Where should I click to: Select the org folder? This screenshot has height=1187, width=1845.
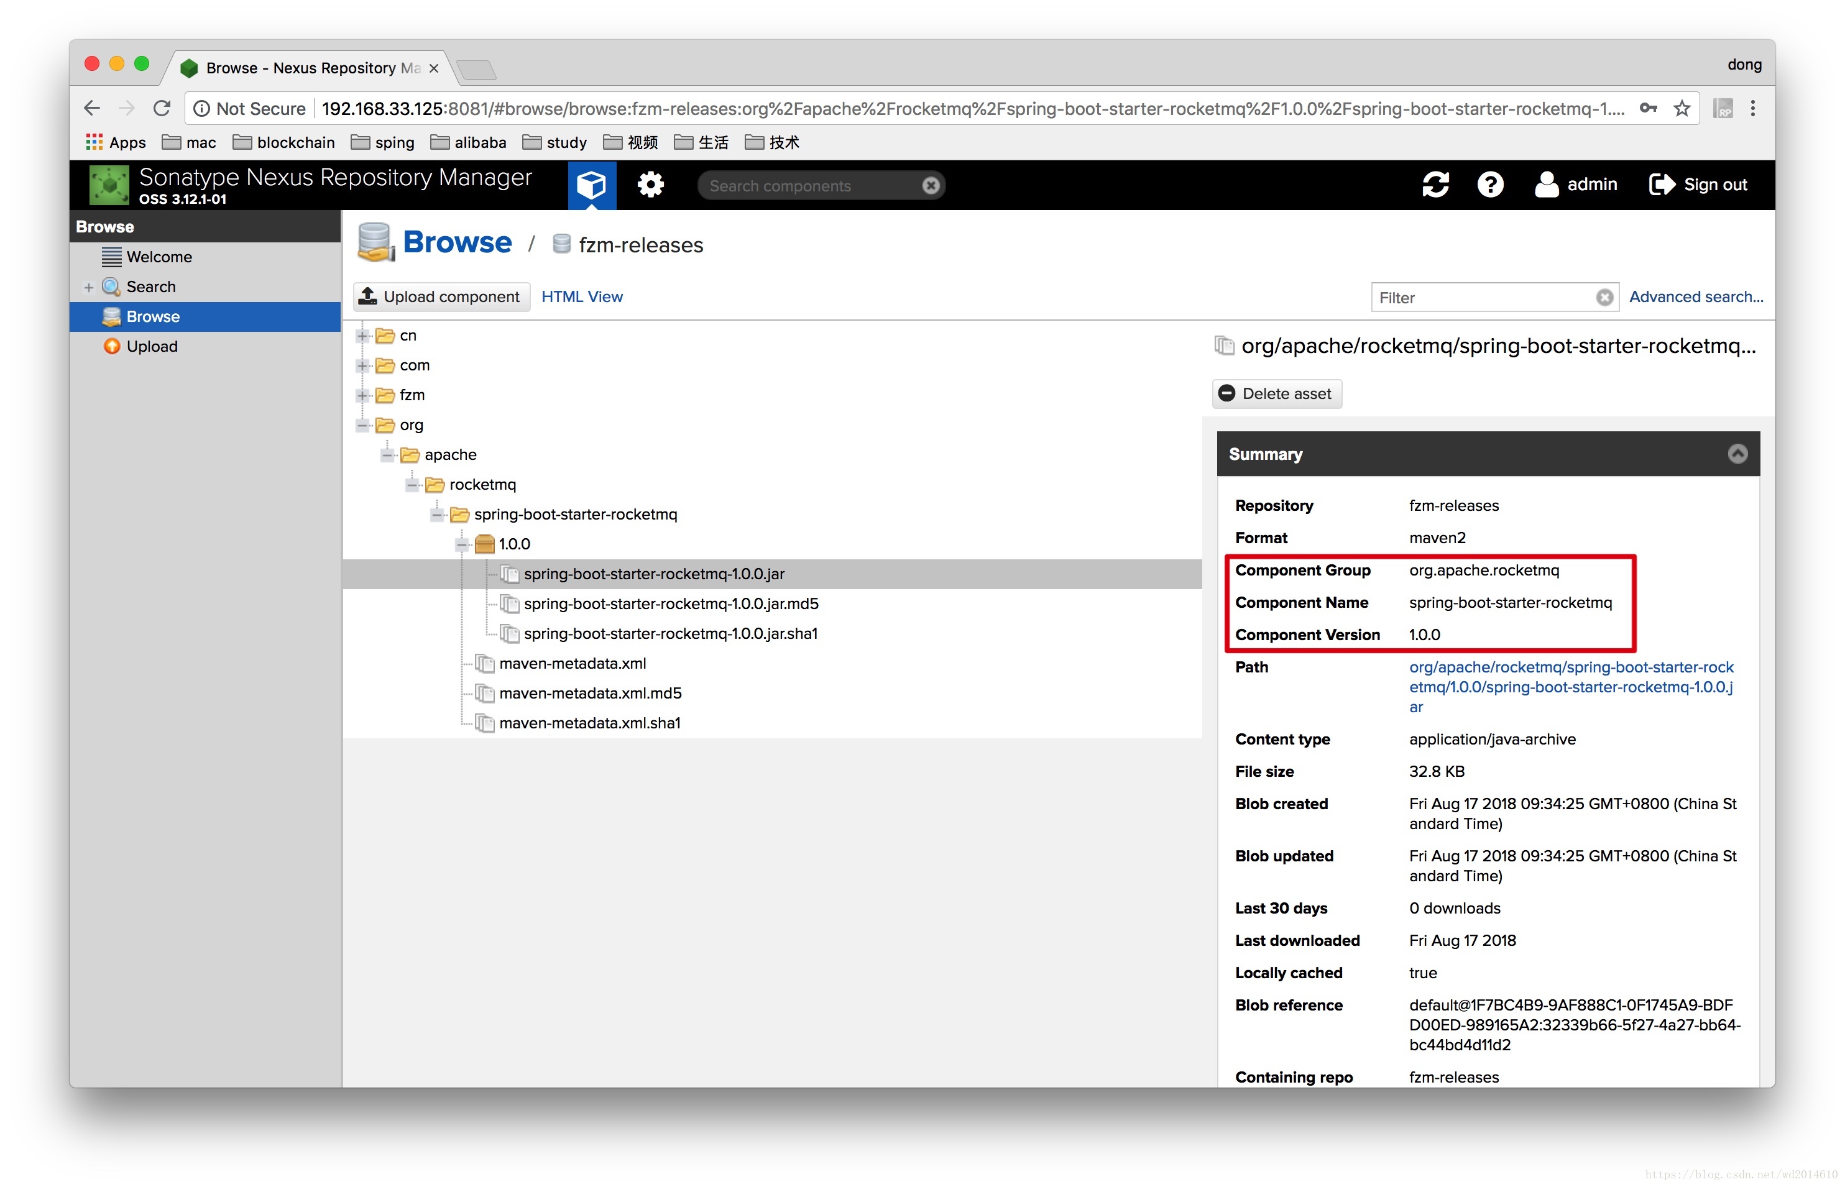tap(411, 426)
